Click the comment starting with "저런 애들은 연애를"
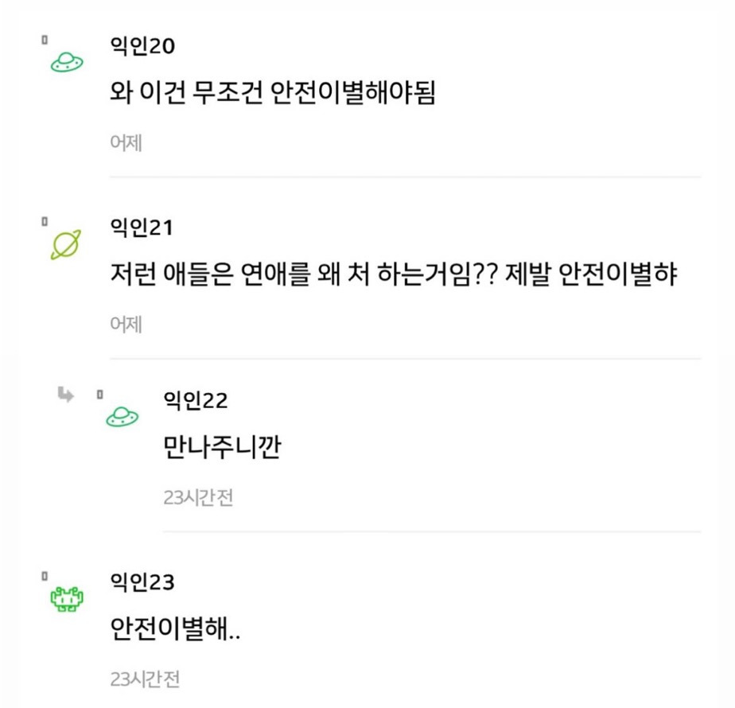The height and width of the screenshot is (708, 735). (394, 276)
